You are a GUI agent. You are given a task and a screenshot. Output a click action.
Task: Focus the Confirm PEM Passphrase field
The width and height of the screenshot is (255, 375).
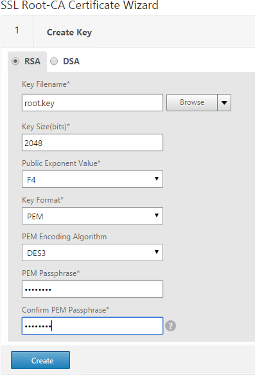(x=92, y=325)
